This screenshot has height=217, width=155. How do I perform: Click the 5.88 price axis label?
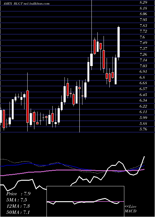coord(143,123)
